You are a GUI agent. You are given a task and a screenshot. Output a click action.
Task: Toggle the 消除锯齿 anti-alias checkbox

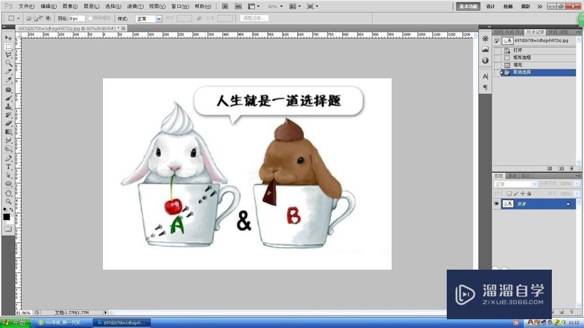90,18
